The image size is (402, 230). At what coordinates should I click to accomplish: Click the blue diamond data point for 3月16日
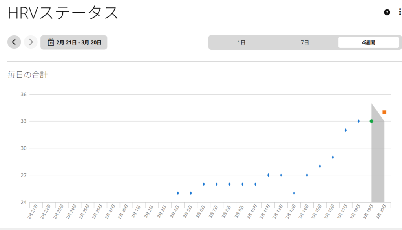pyautogui.click(x=333, y=157)
